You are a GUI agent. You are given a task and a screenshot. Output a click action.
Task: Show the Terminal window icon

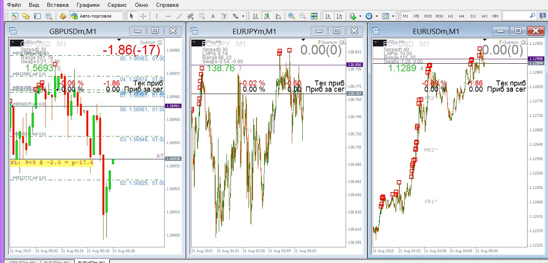coord(37,16)
